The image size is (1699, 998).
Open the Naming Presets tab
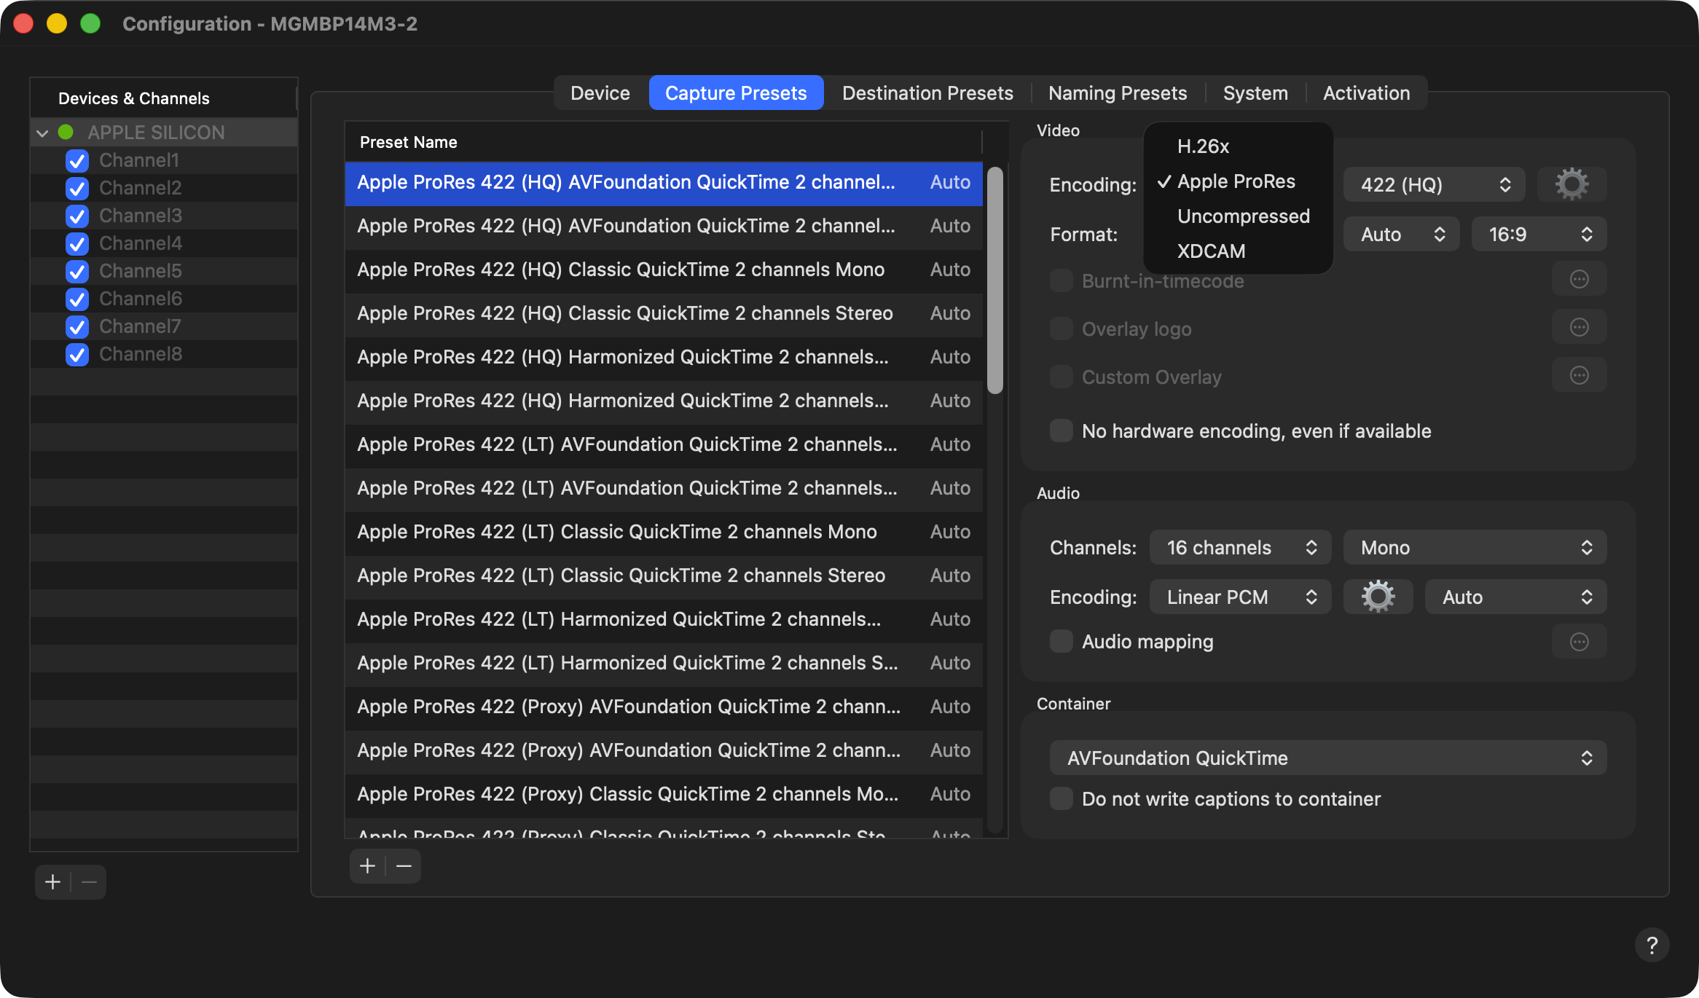1117,93
